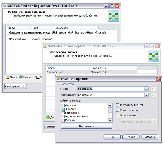Uncheck the Значения checkbox

[x=63, y=109]
